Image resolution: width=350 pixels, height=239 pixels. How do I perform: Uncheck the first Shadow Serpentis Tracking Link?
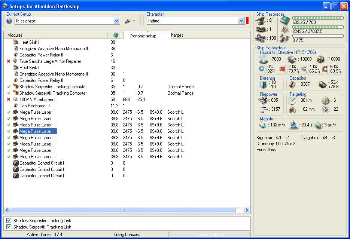(9, 221)
